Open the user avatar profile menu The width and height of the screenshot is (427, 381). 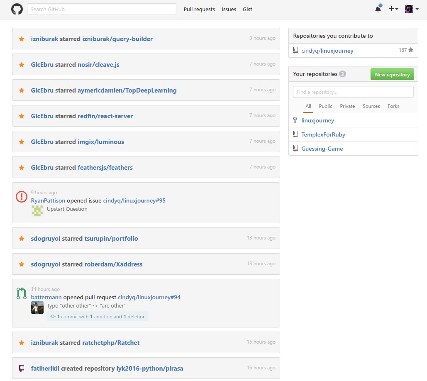pos(412,9)
